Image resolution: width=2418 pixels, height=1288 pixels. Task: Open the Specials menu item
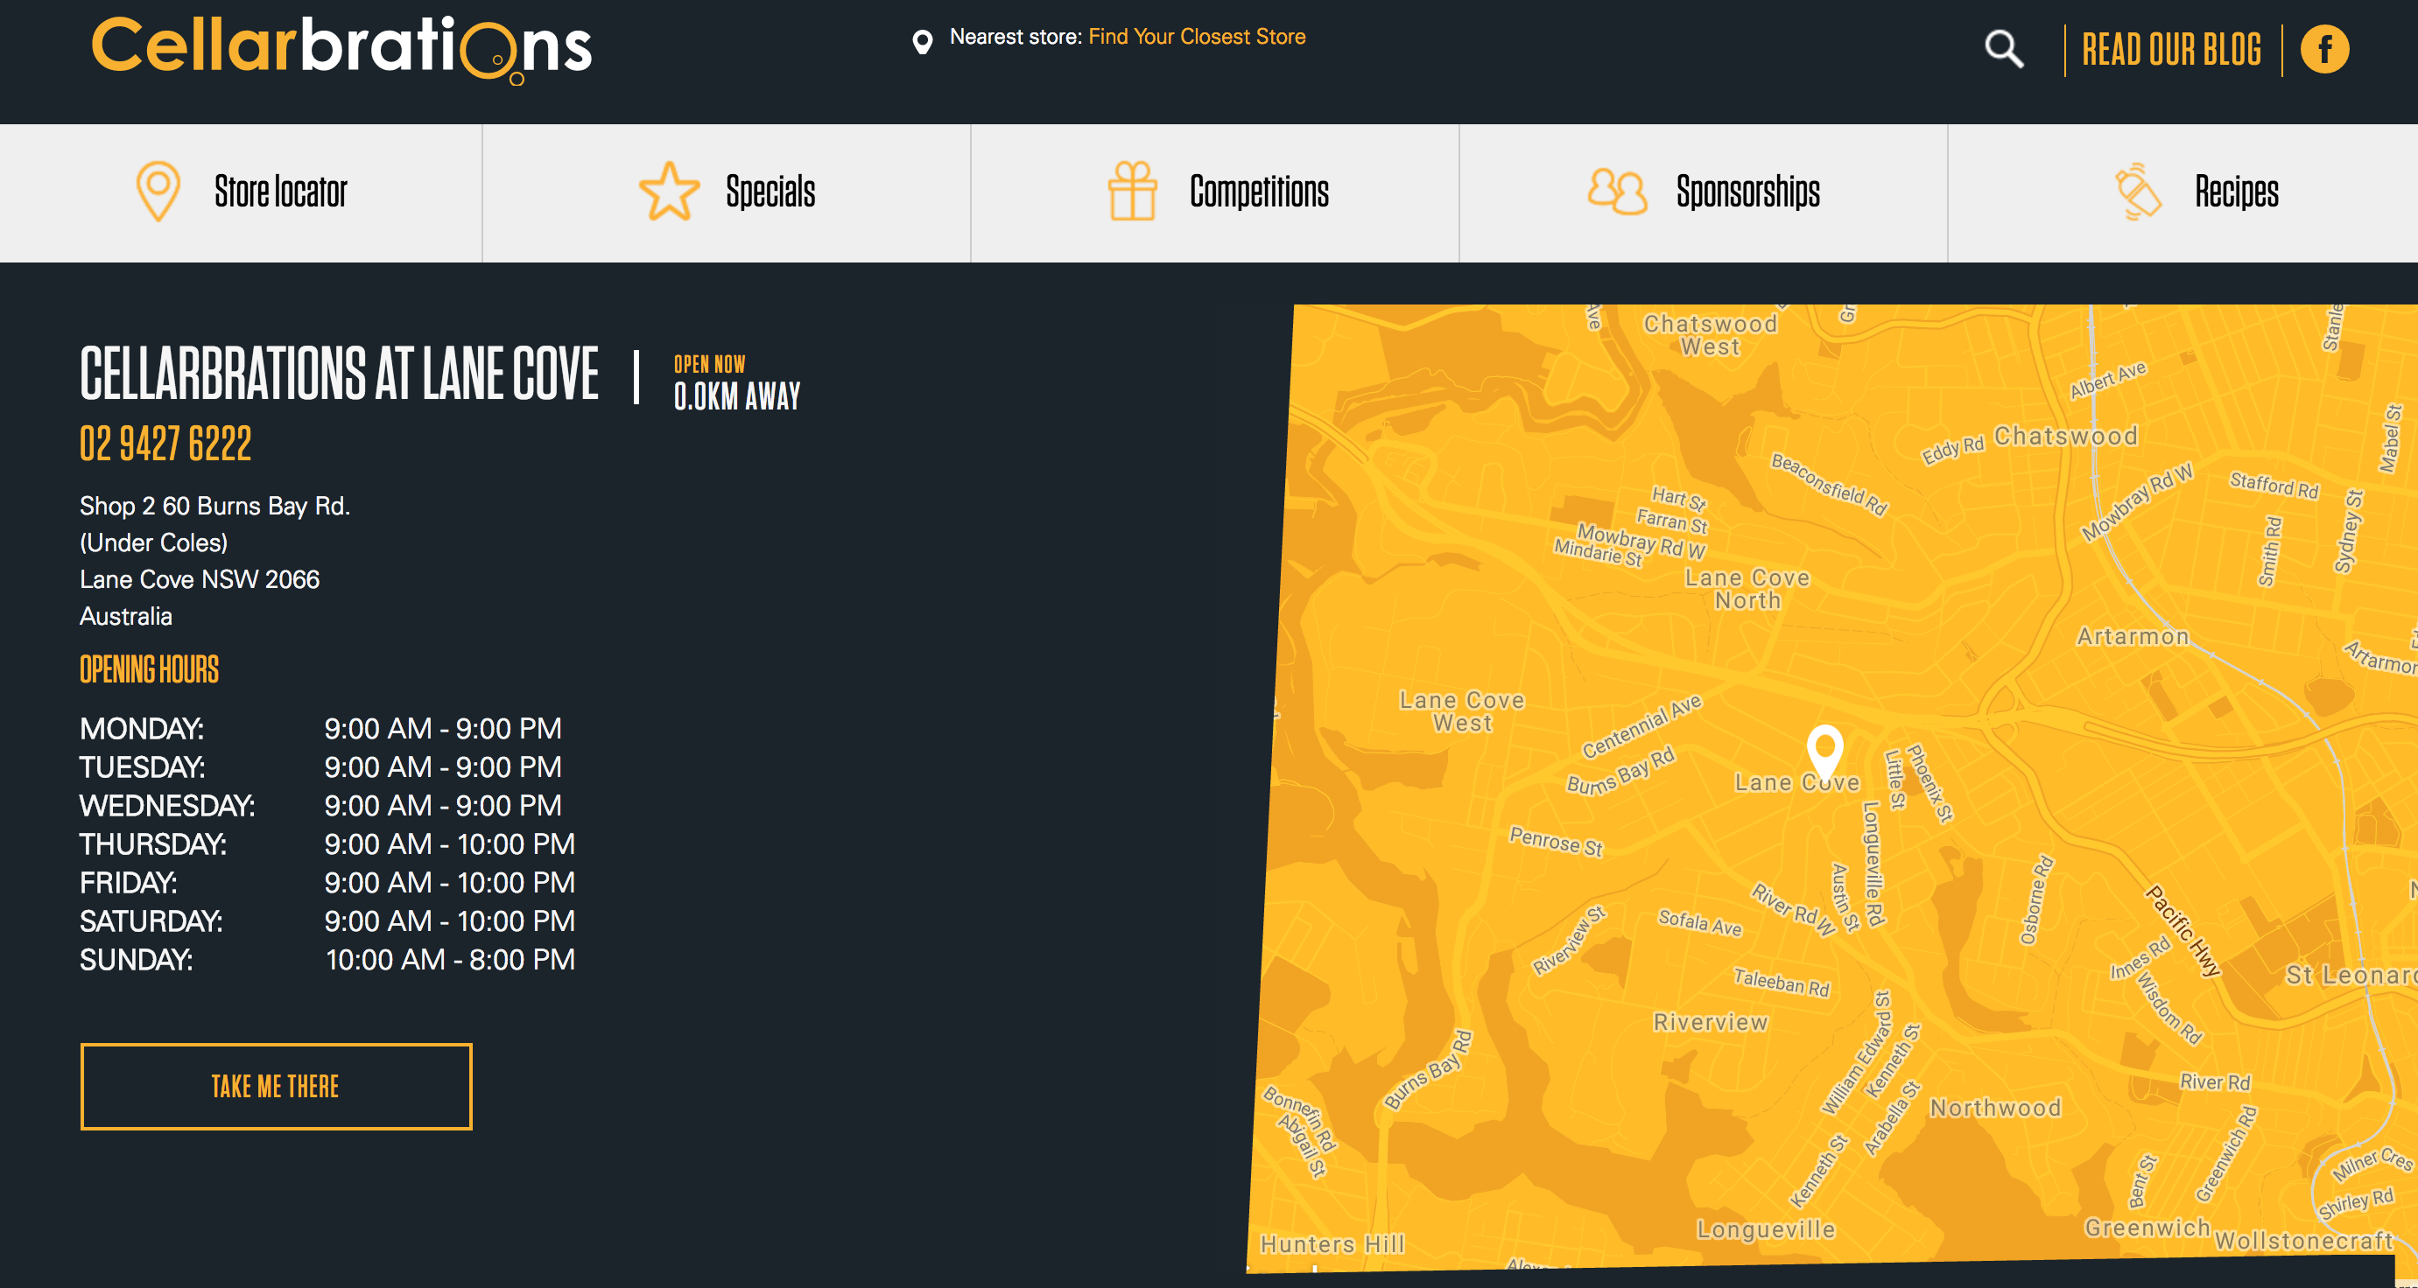[770, 192]
